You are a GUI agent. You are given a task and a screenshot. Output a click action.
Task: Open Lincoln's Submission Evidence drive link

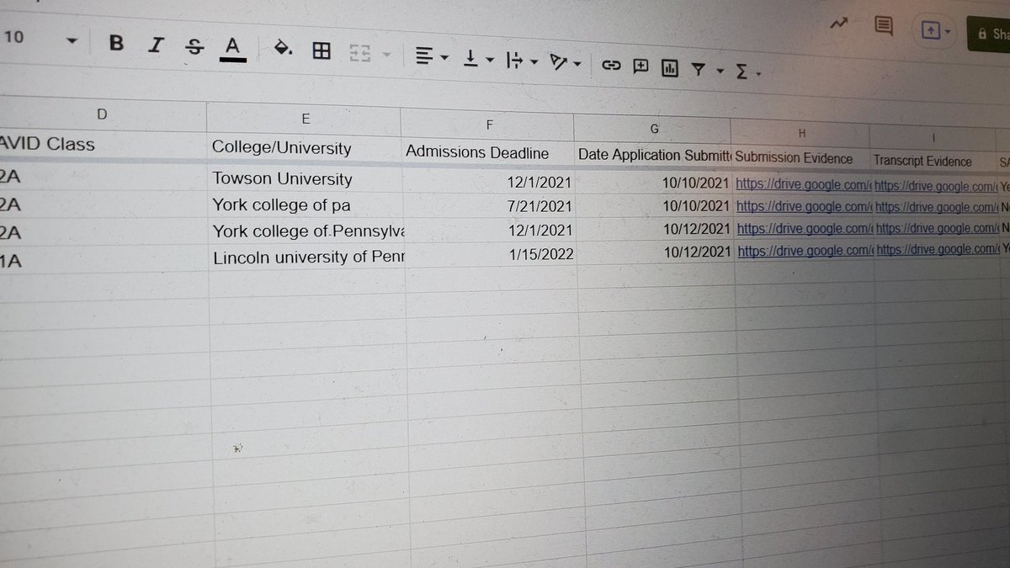coord(805,251)
